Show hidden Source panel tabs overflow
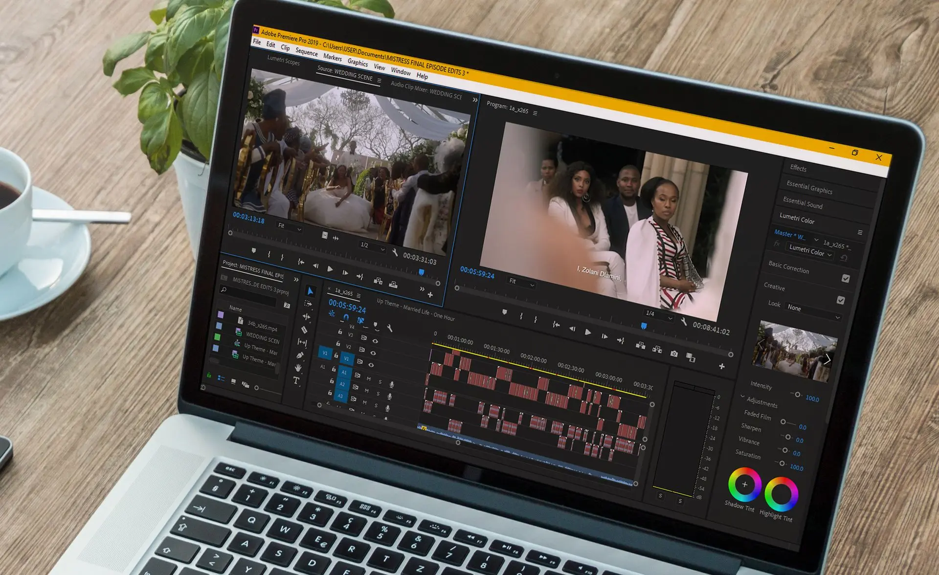Viewport: 939px width, 575px height. coord(474,100)
